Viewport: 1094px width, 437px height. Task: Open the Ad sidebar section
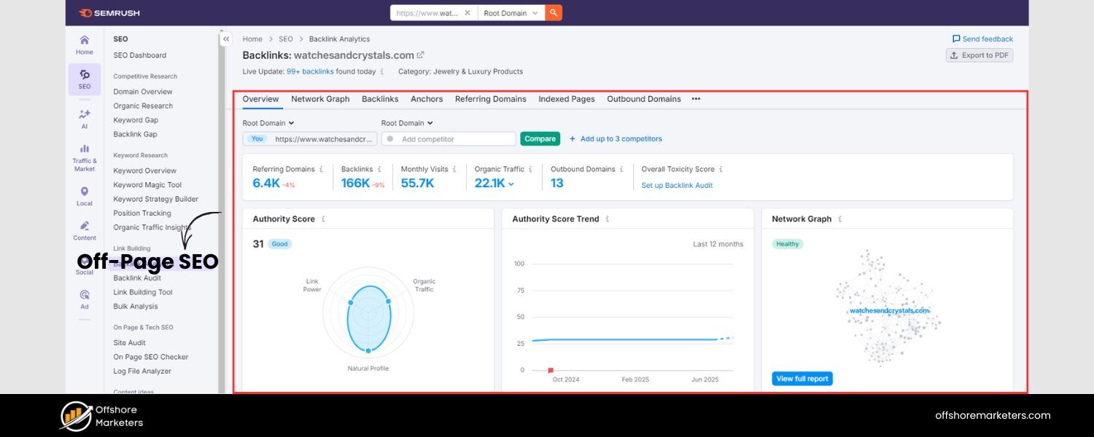[x=85, y=299]
